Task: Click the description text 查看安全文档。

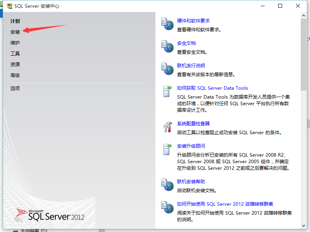Action: [192, 52]
